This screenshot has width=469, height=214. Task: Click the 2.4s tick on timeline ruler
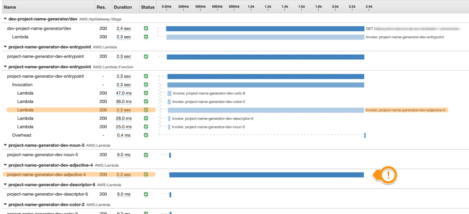[x=369, y=7]
